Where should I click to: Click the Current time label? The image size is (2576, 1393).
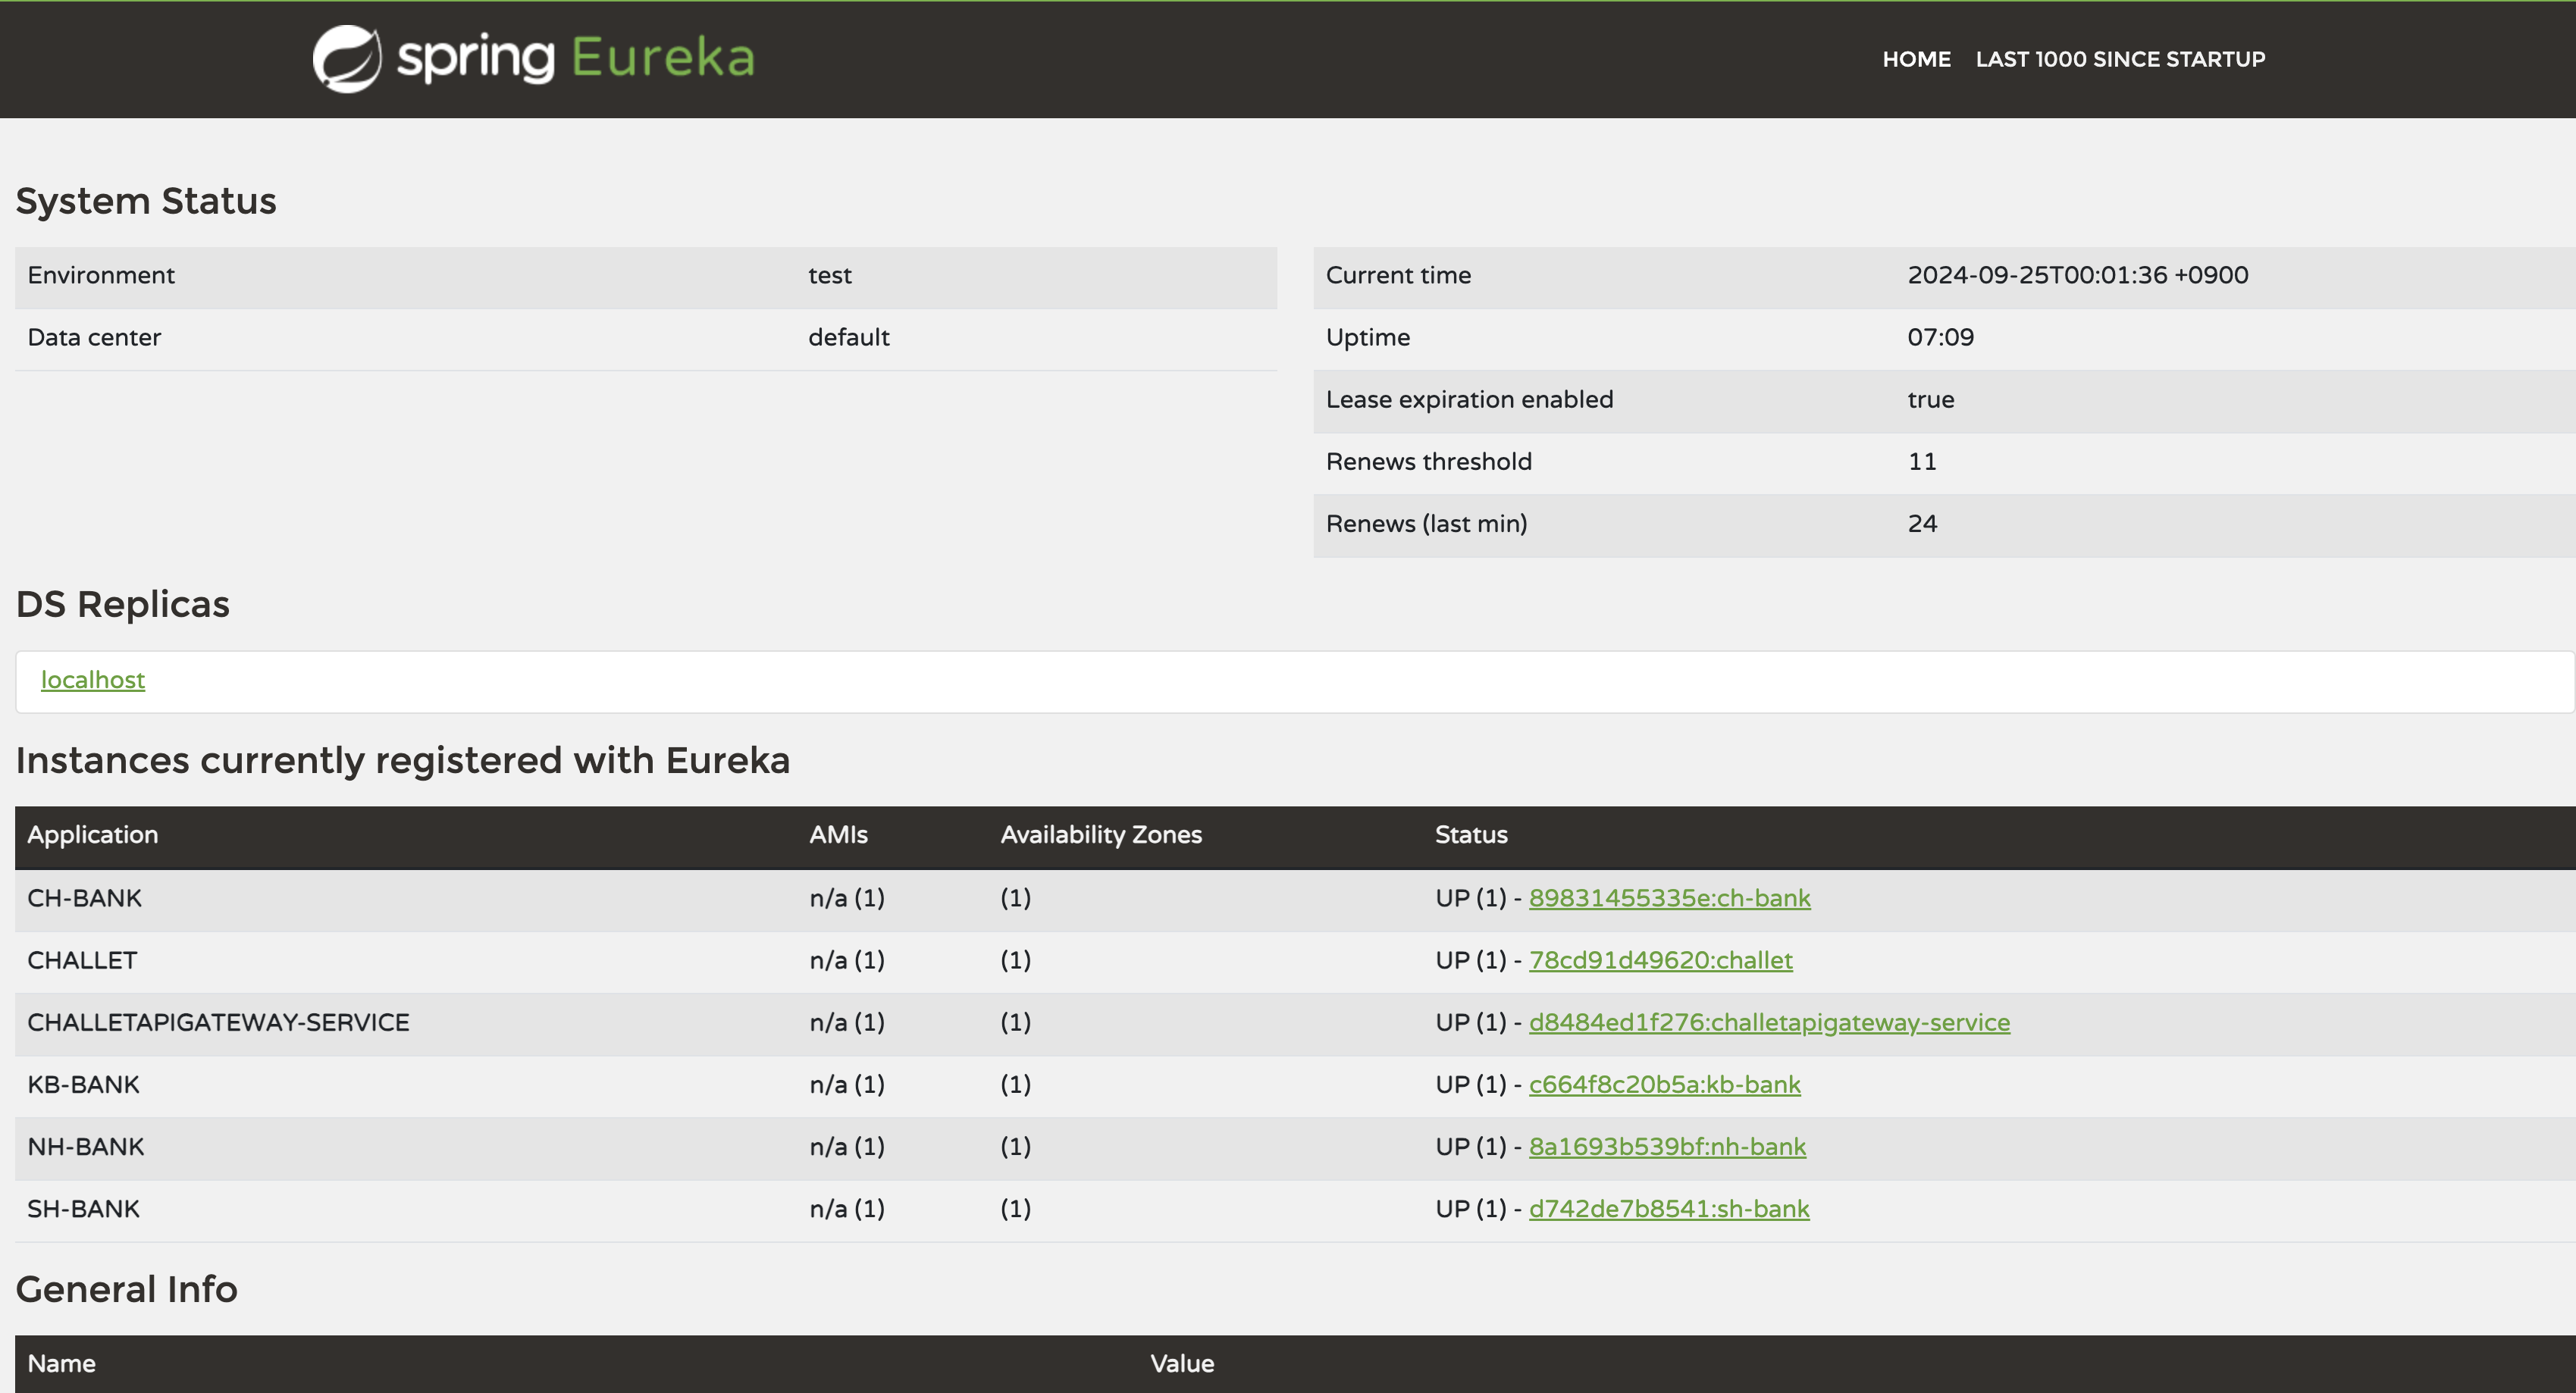1398,275
